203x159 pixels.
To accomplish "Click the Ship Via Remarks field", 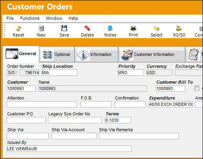I will coord(139,136).
